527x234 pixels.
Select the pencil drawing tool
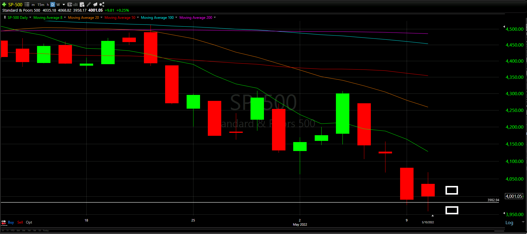coord(89,4)
